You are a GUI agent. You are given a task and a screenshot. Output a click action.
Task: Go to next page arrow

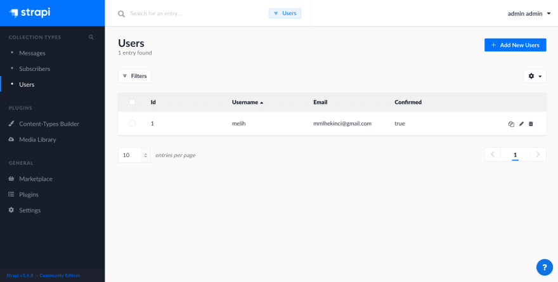click(538, 155)
